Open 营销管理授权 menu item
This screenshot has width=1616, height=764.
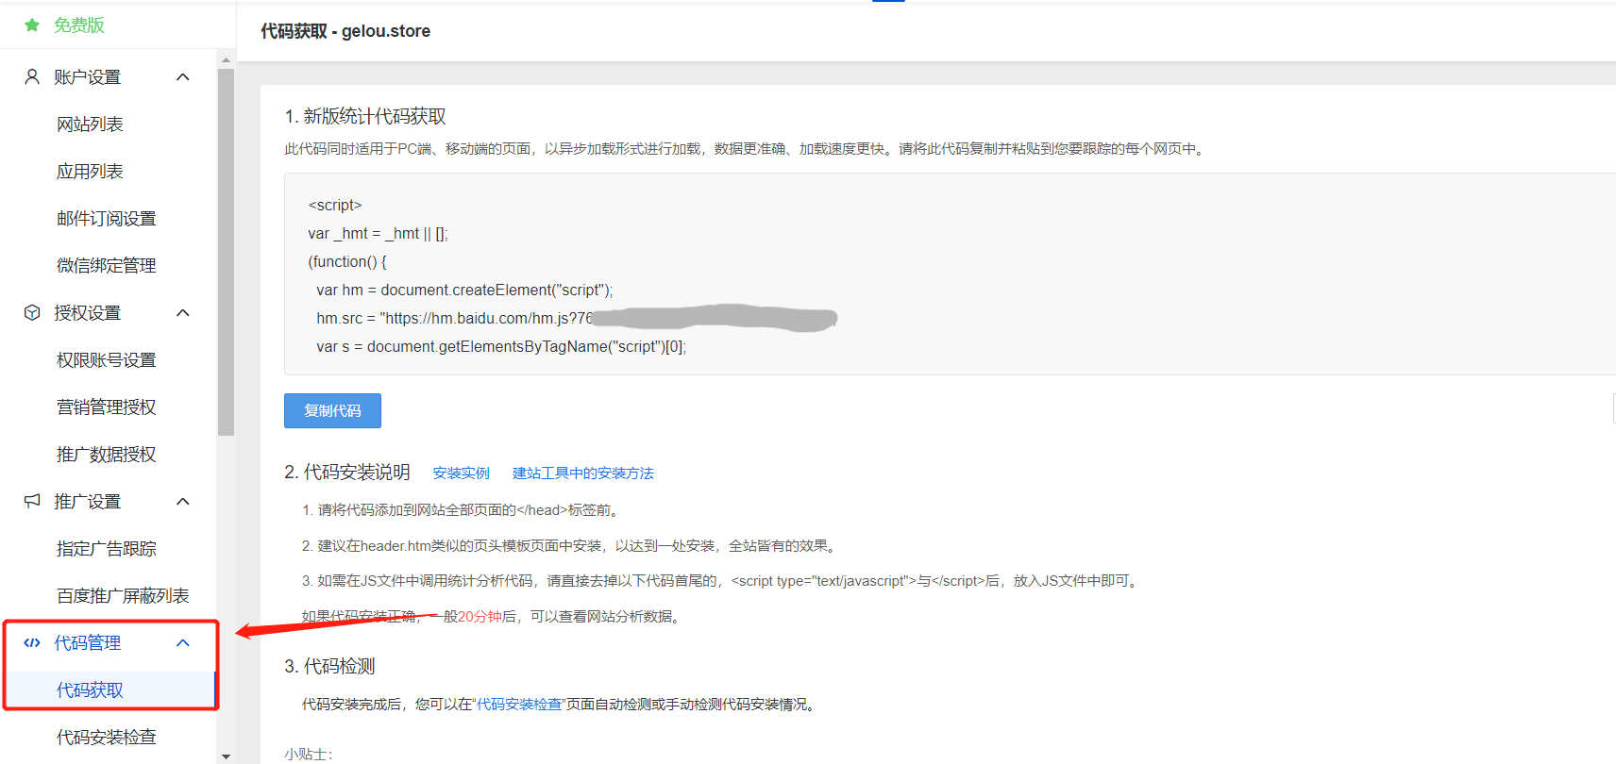pos(106,407)
